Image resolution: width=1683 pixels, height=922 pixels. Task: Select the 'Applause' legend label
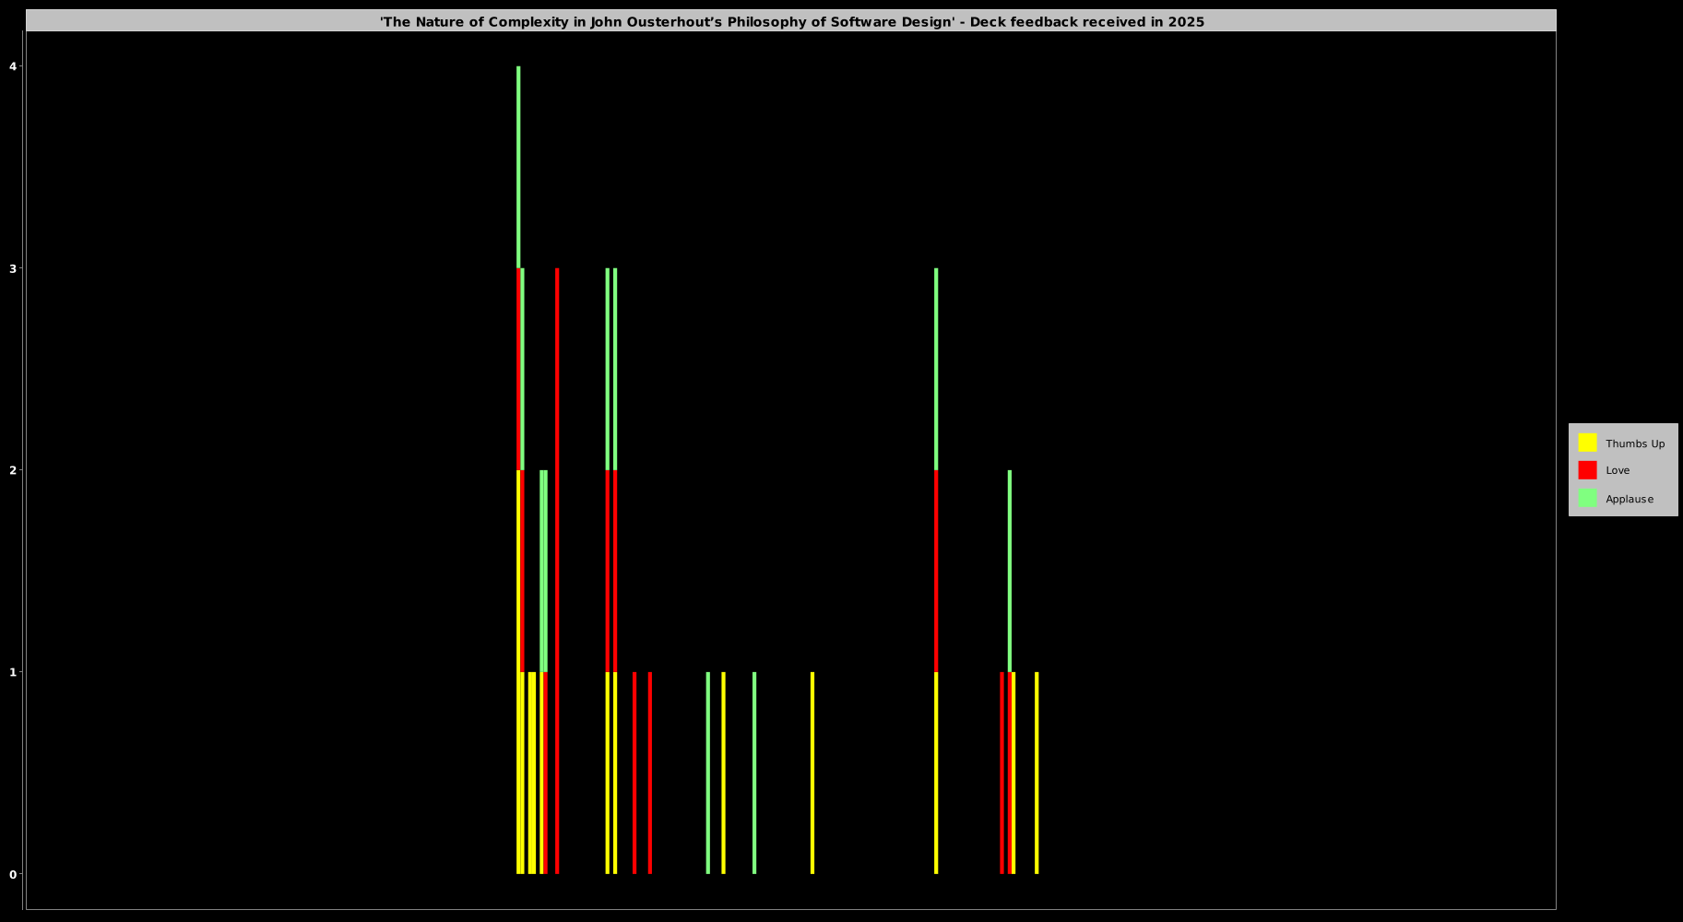point(1630,499)
